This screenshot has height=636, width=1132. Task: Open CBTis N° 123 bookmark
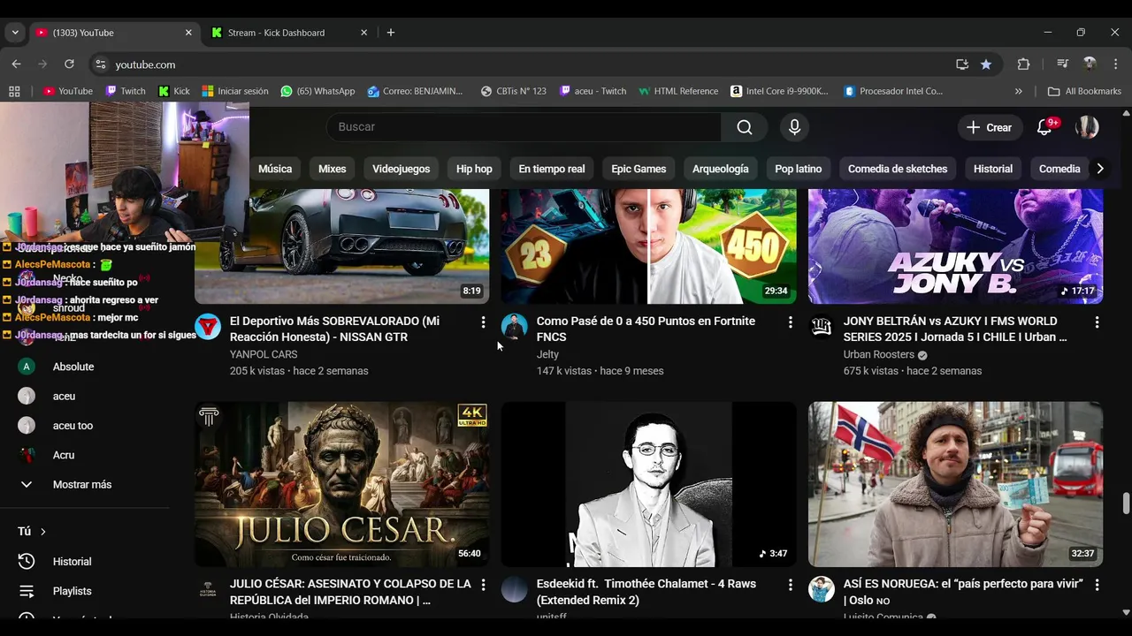513,91
